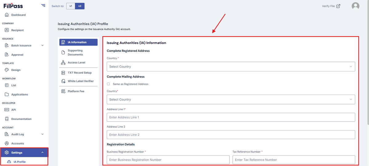The image size is (369, 166).
Task: Open the mailing address Country dropdown
Action: 231,99
